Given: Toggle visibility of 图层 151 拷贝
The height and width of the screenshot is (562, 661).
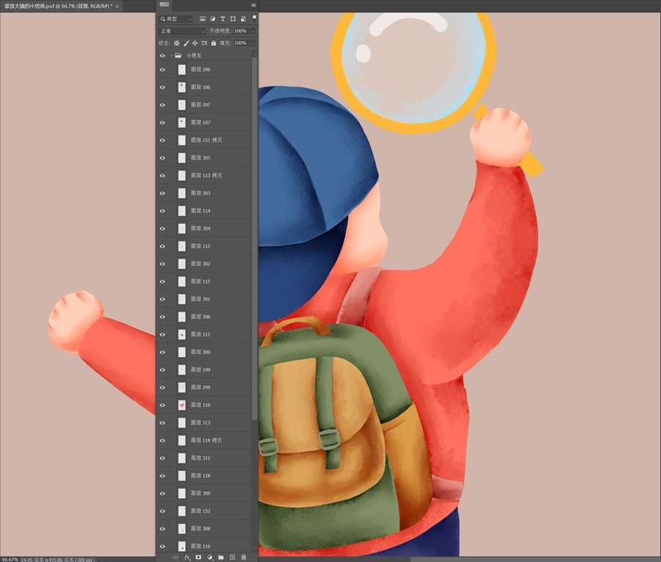Looking at the screenshot, I should pos(162,140).
